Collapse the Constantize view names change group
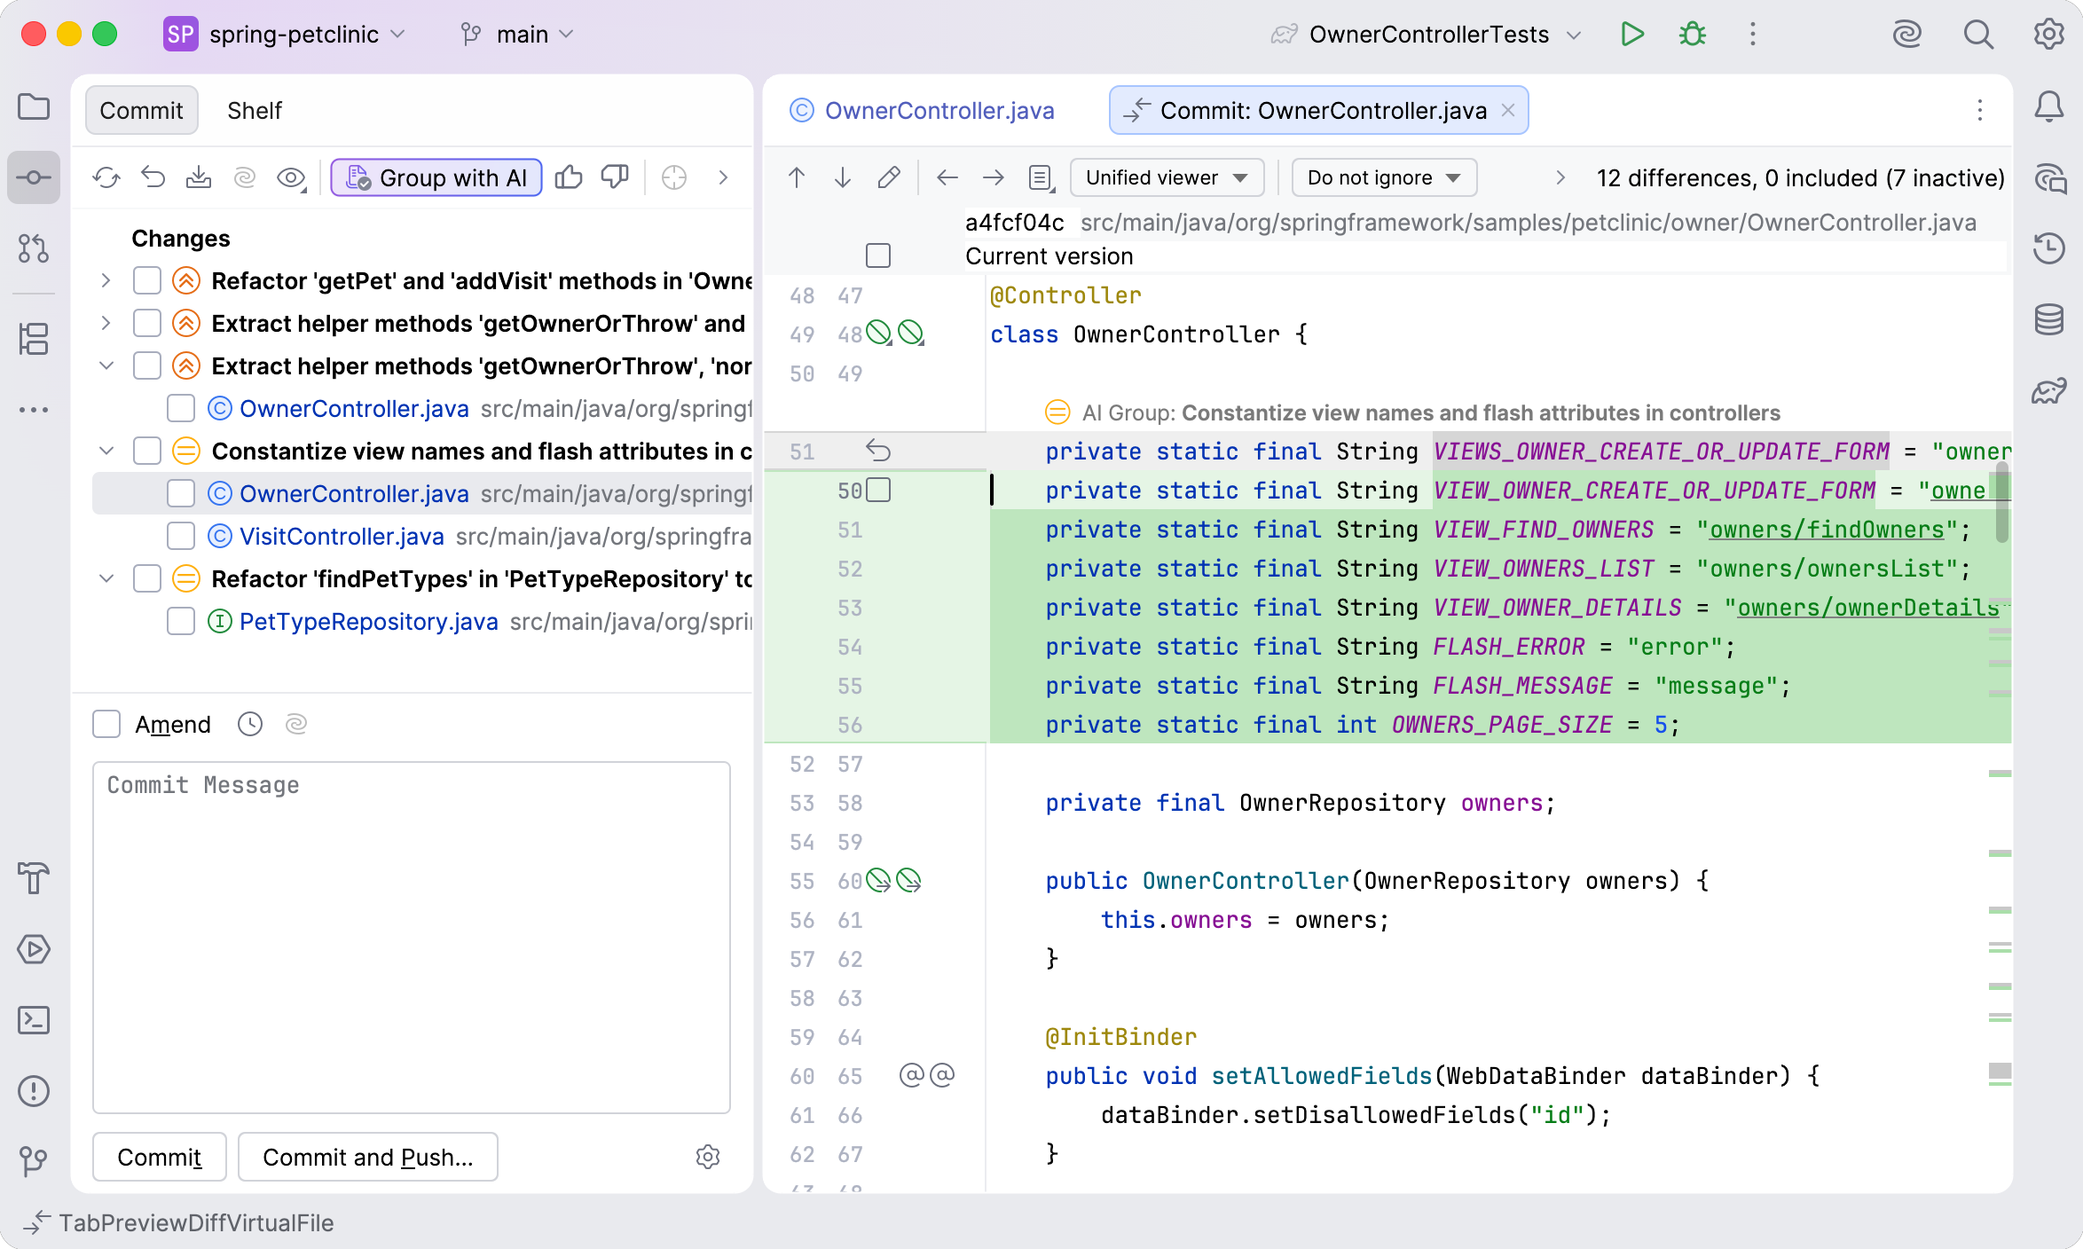 (x=106, y=451)
